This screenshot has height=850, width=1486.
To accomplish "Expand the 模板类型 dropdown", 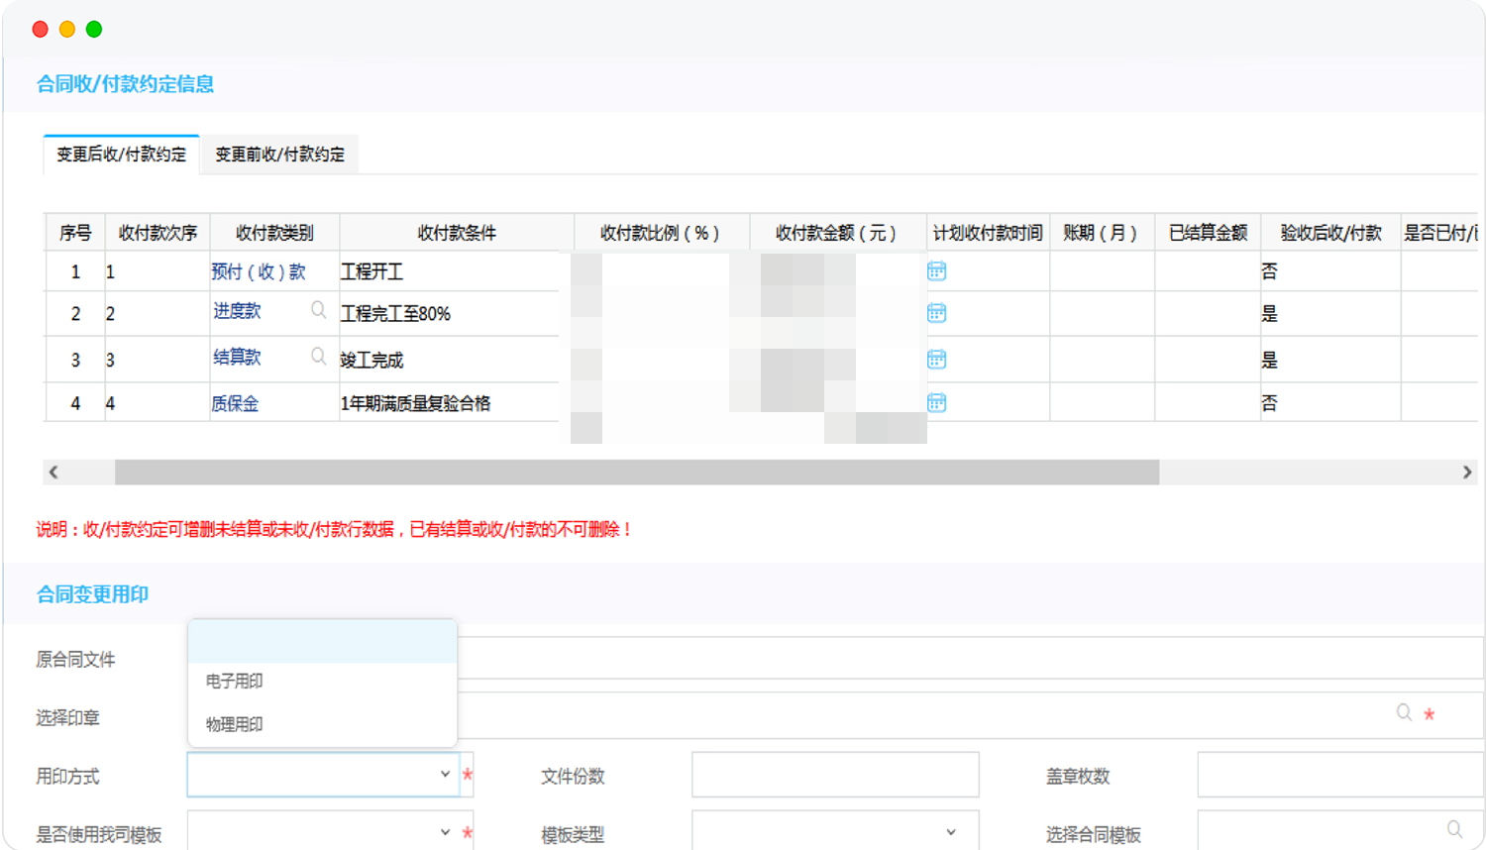I will [834, 832].
